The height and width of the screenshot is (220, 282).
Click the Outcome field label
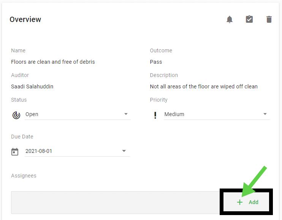pos(161,50)
